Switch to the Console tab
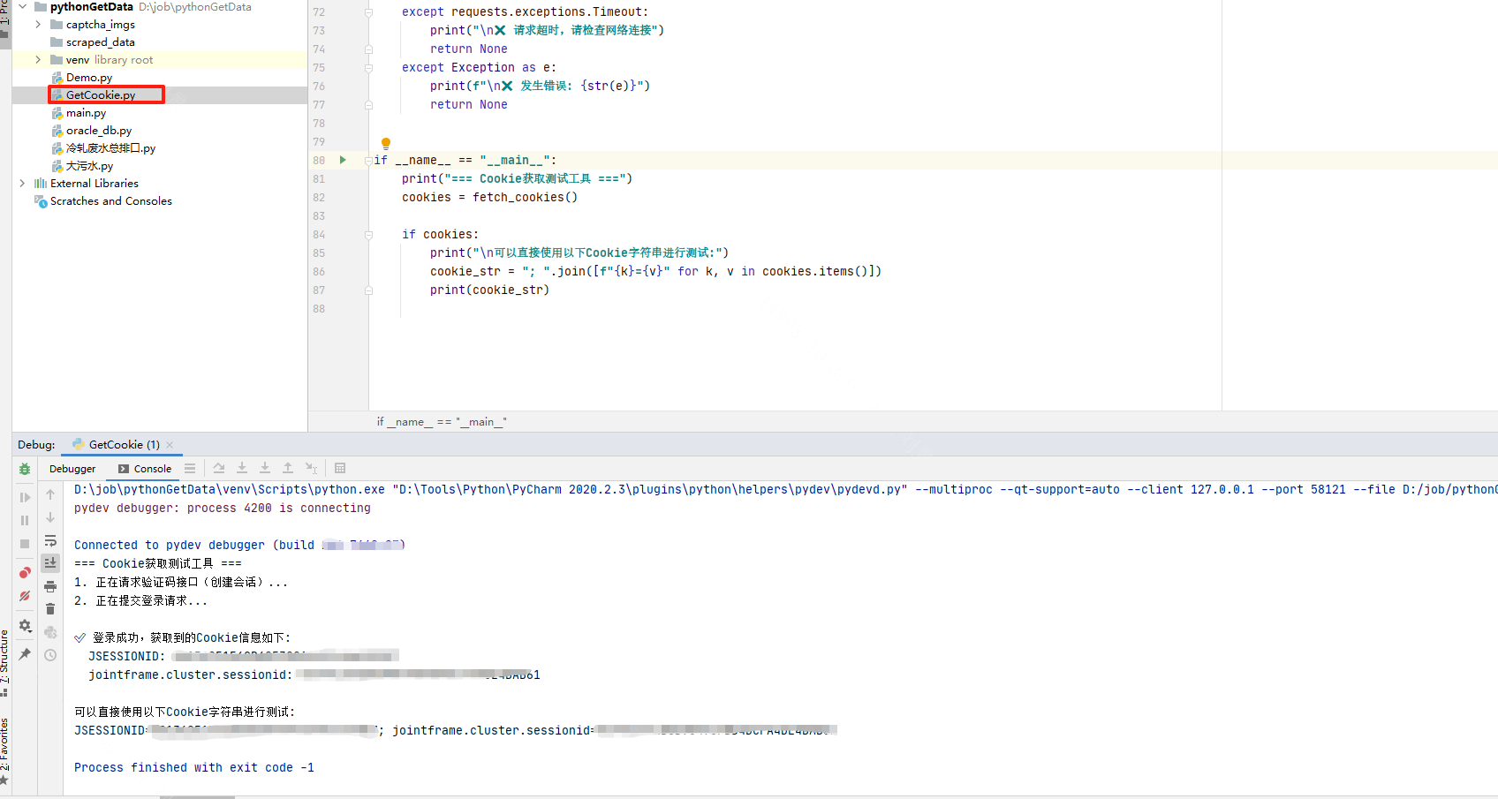Viewport: 1498px width, 799px height. tap(145, 469)
